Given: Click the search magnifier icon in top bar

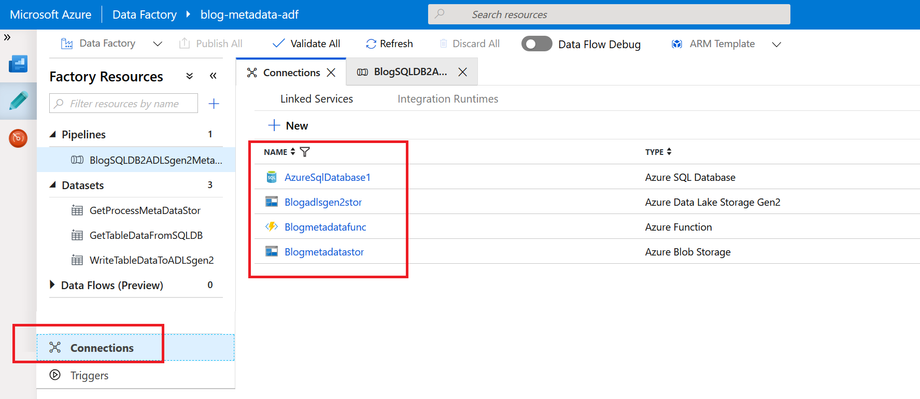Looking at the screenshot, I should (x=440, y=14).
